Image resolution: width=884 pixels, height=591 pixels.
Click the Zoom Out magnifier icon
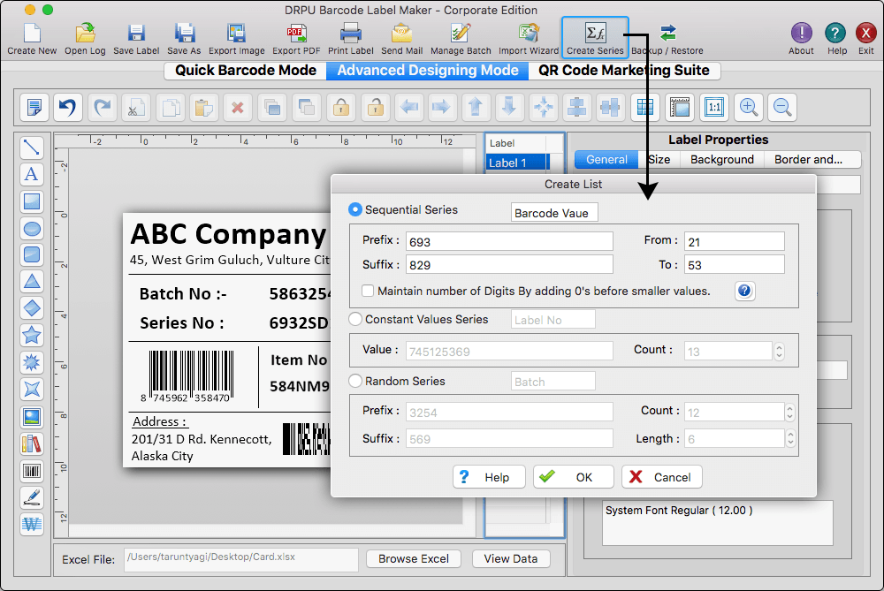coord(782,107)
